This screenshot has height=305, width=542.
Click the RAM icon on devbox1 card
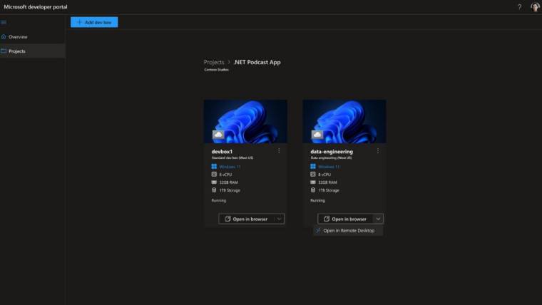(214, 182)
